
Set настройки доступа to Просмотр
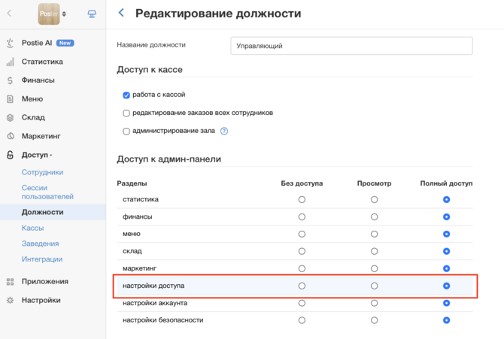pyautogui.click(x=374, y=286)
